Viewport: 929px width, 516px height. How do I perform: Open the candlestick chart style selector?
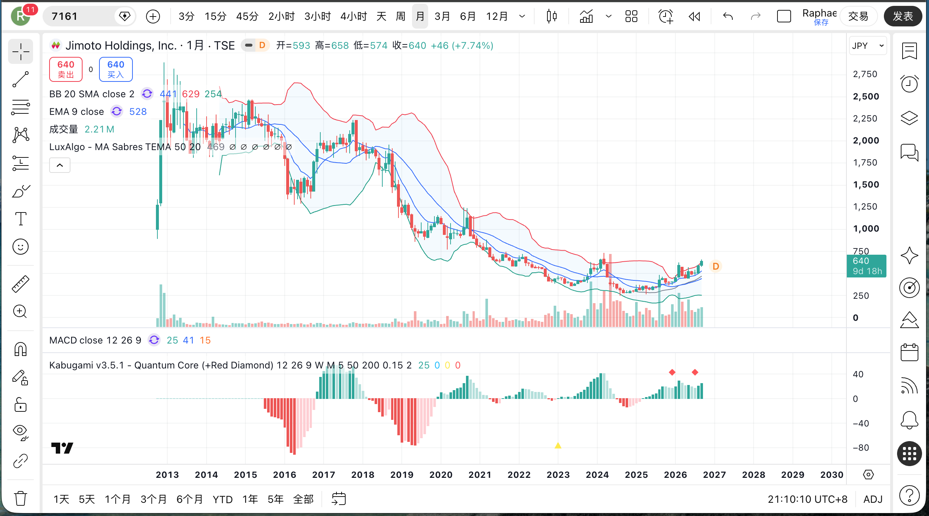coord(551,17)
